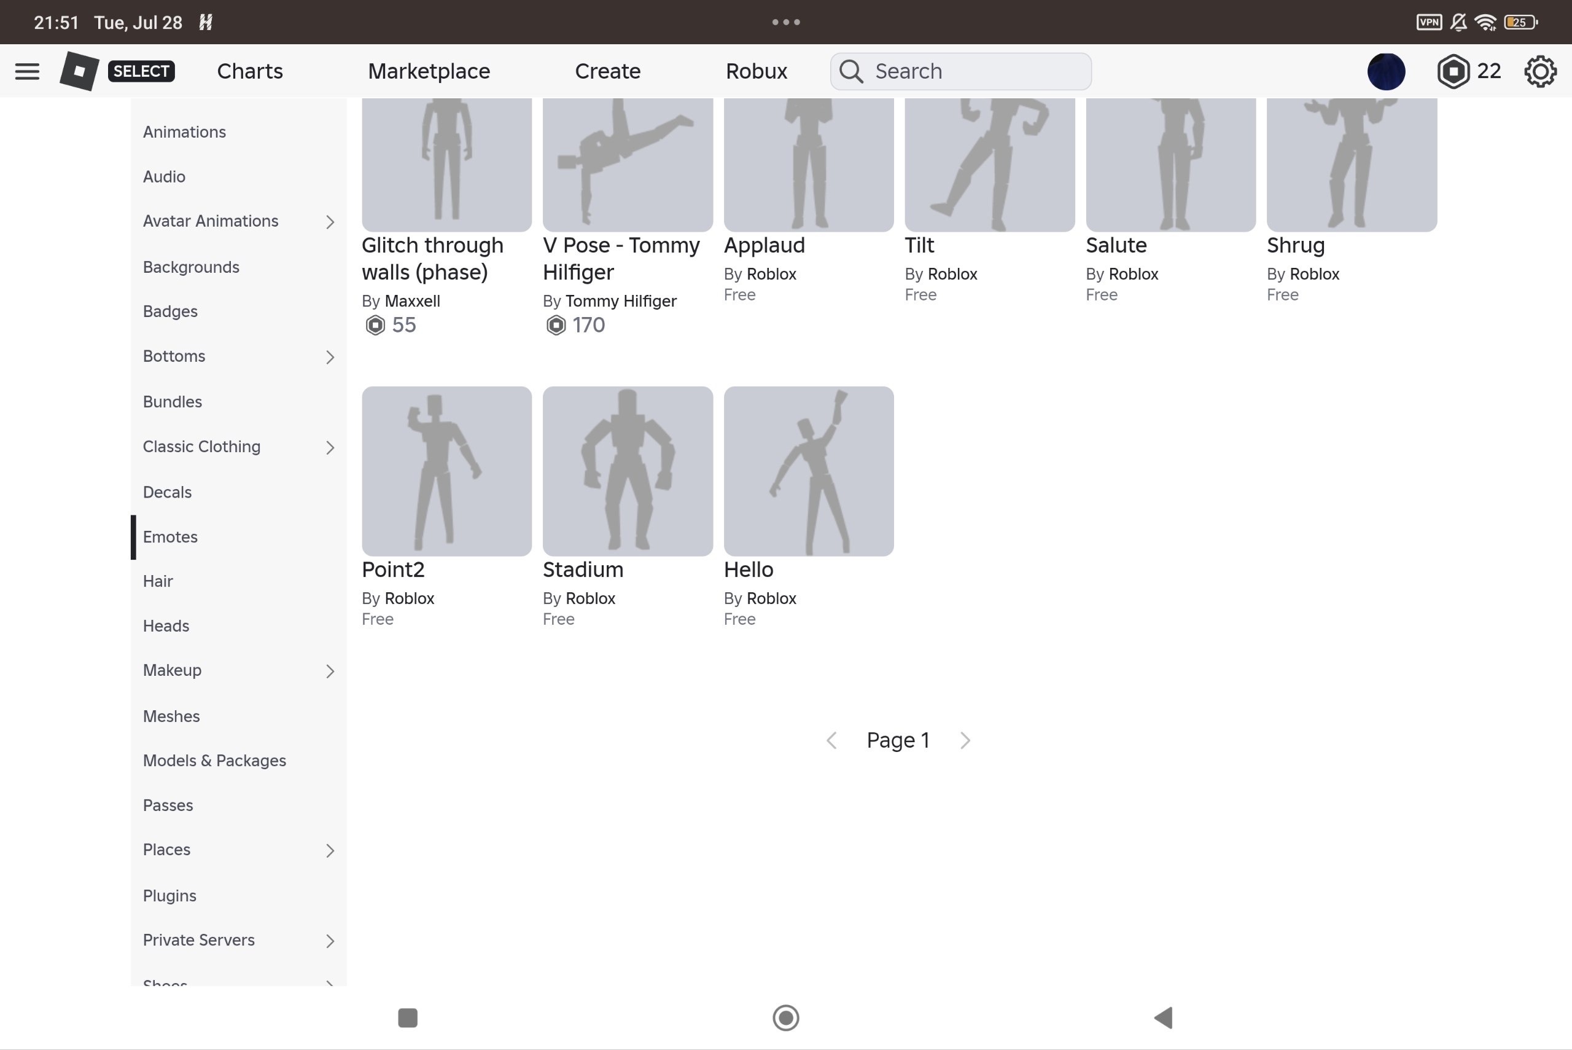Viewport: 1572px width, 1050px height.
Task: Open creator Maxxell link
Action: click(x=412, y=300)
